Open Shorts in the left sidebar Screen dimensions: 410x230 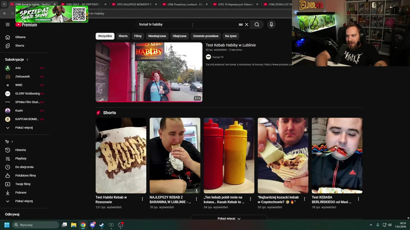pos(24,46)
